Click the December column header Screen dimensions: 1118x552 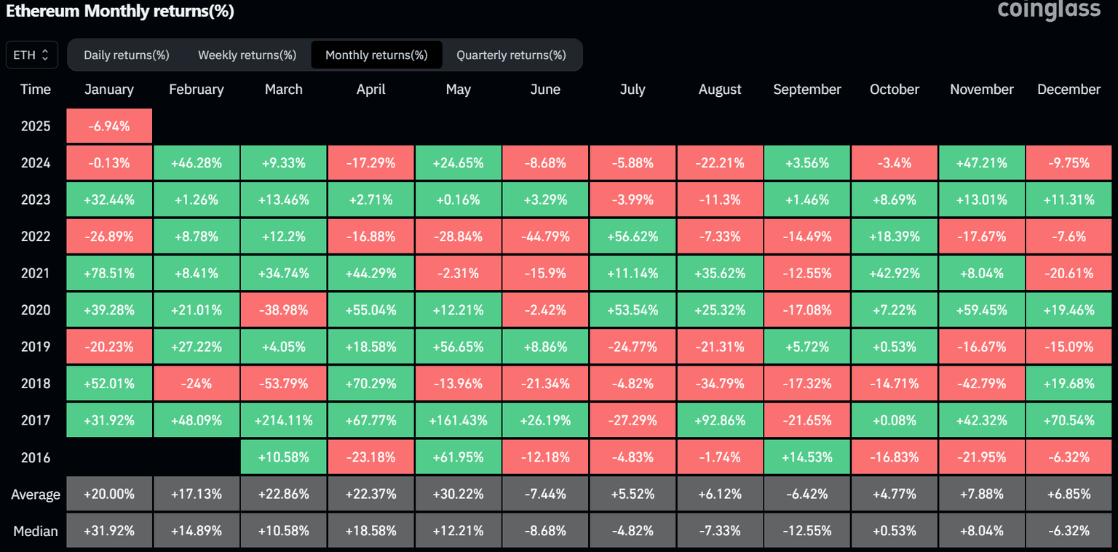point(1069,90)
